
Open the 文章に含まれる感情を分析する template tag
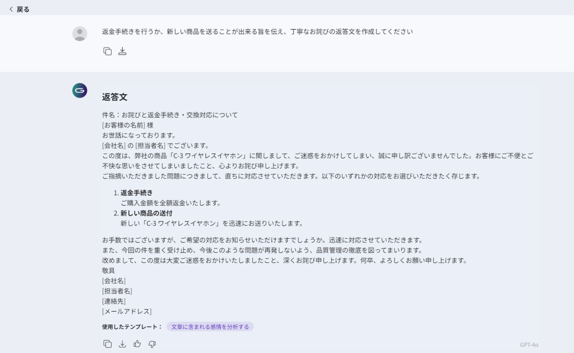click(210, 327)
